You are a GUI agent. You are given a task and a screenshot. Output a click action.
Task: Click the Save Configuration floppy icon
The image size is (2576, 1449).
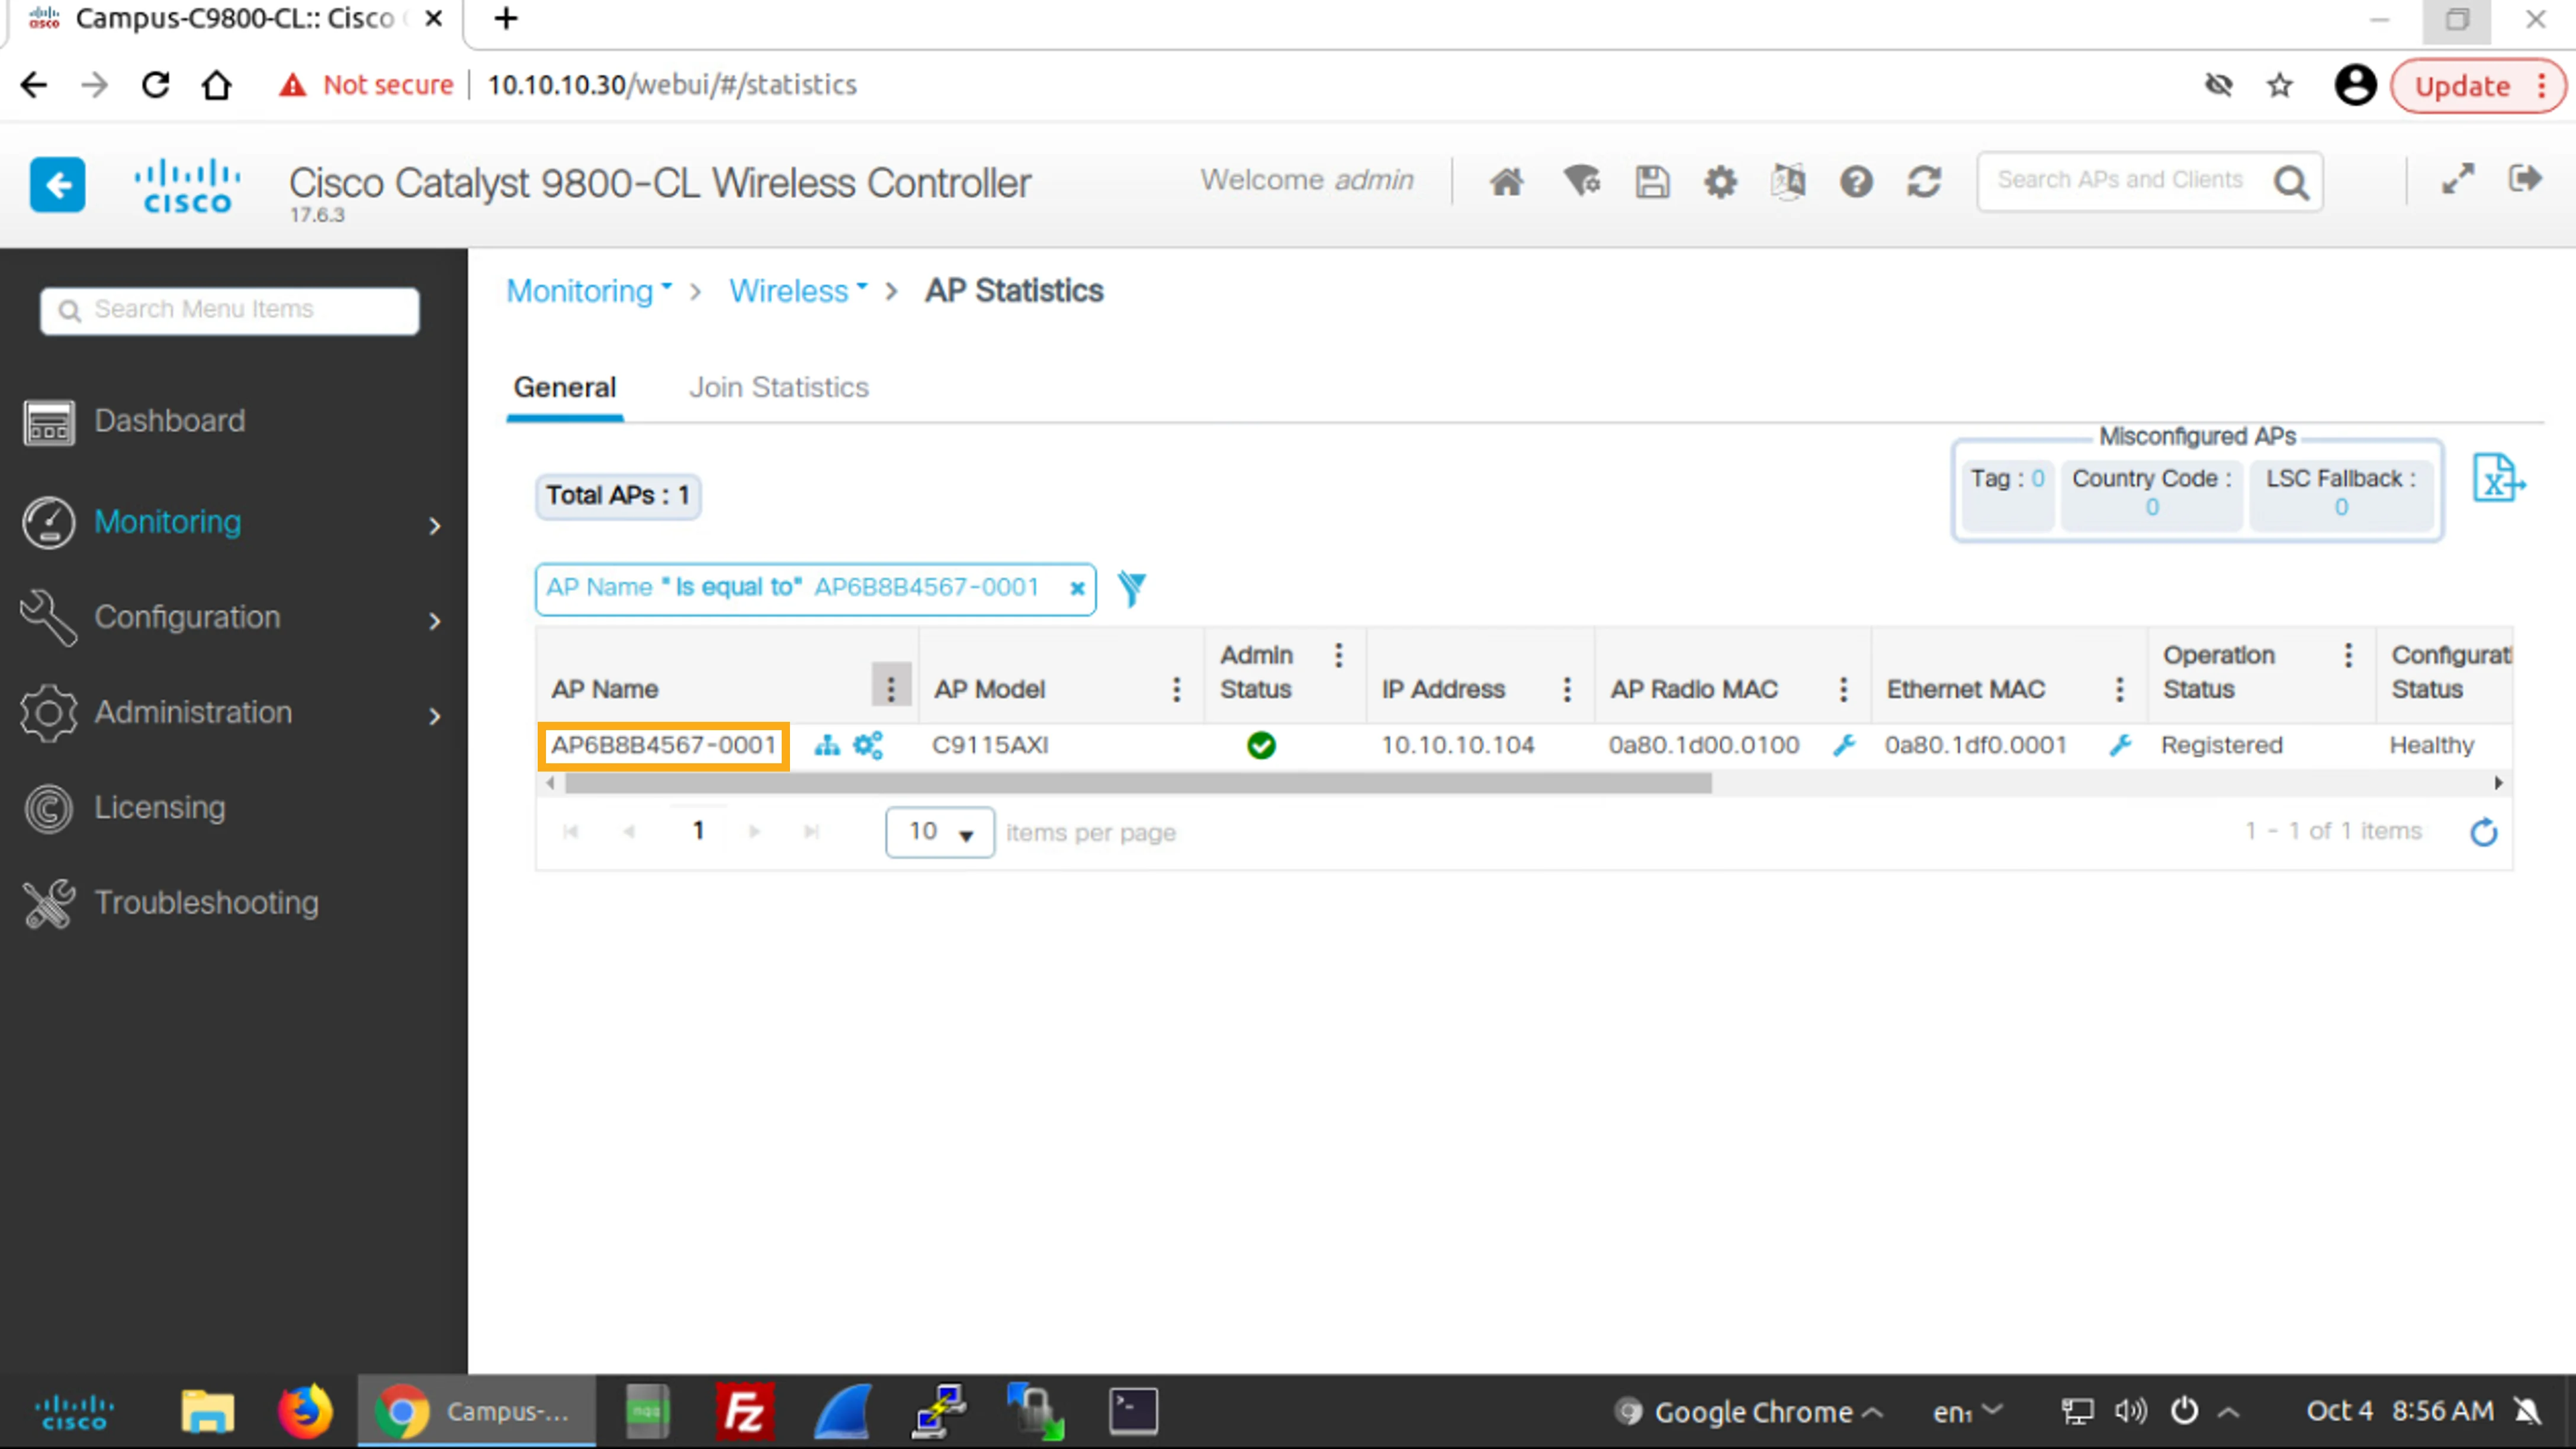click(1652, 182)
